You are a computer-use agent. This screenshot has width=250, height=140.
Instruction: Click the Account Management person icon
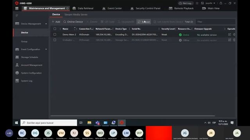[17, 65]
